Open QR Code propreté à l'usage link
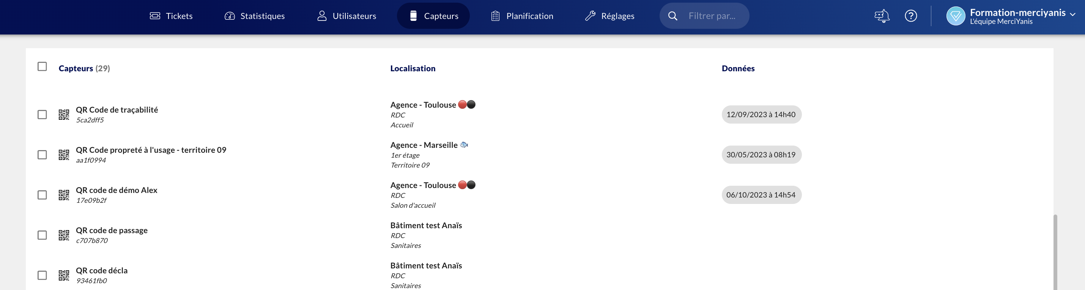 (x=151, y=150)
